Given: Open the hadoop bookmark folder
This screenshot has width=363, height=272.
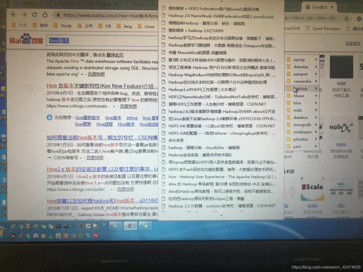Looking at the screenshot, I should point(302,89).
